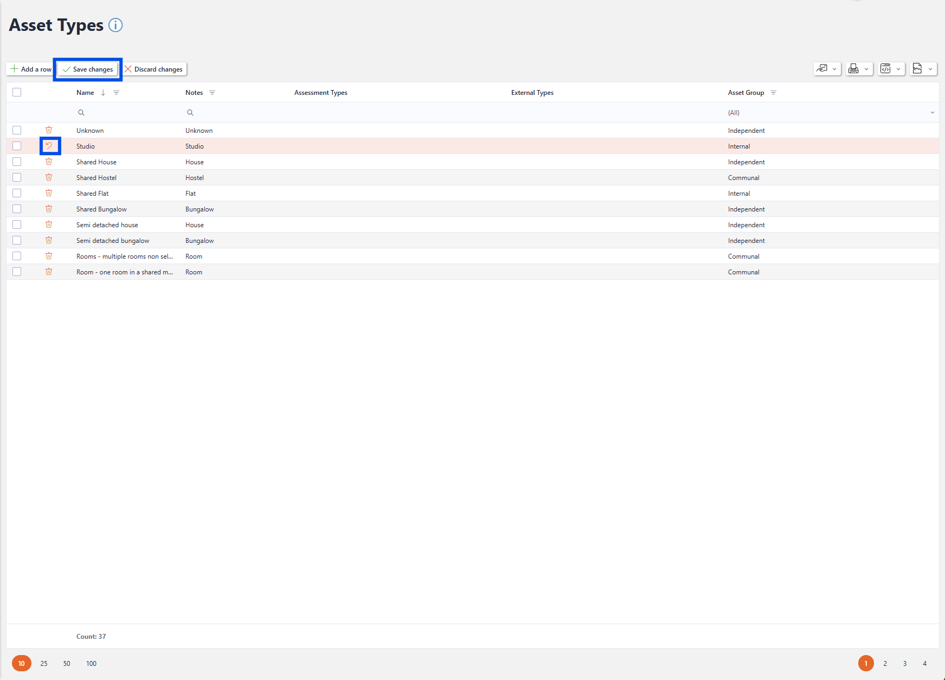Click the code window export icon

(x=885, y=69)
